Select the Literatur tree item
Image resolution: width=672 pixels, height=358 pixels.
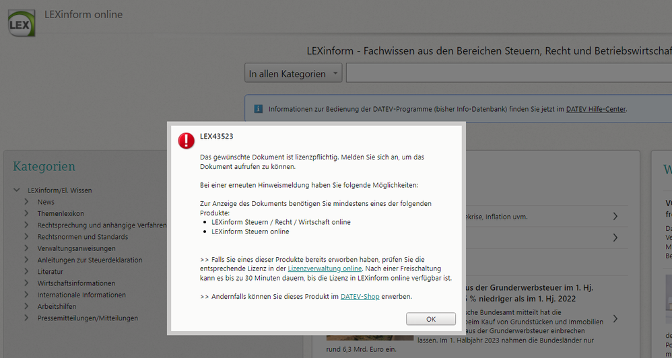[x=50, y=271]
